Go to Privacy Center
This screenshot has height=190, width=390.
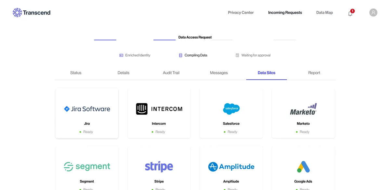coord(241,13)
